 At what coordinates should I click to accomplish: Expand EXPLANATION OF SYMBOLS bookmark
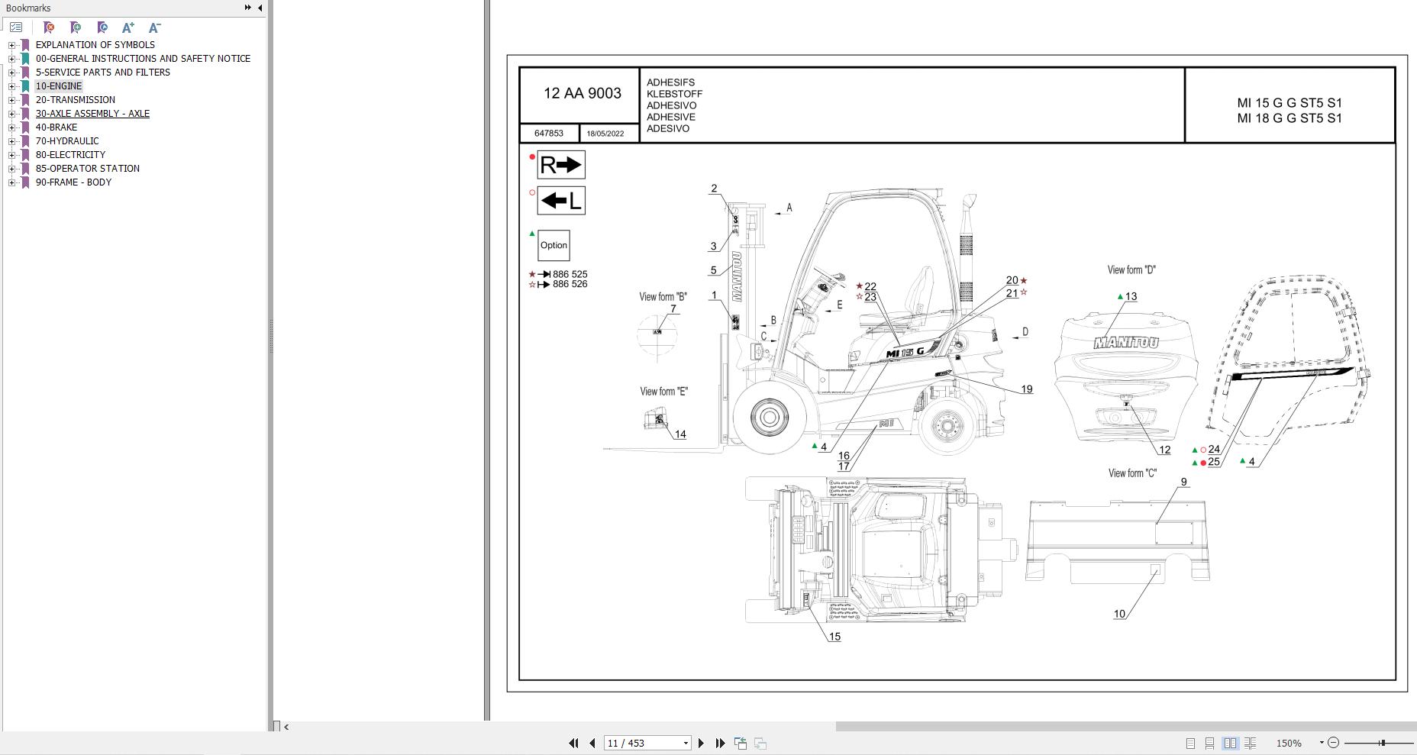point(11,45)
